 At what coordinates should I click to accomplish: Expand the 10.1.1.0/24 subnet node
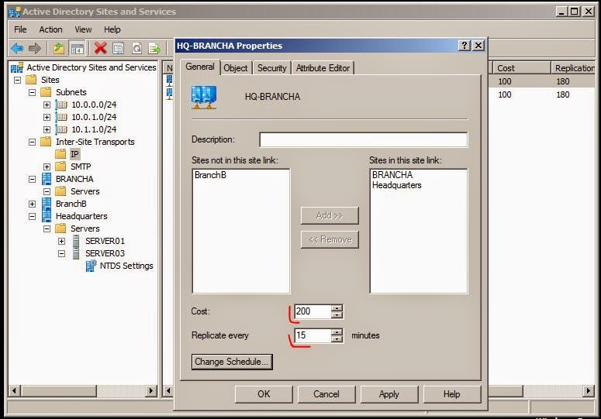click(47, 129)
